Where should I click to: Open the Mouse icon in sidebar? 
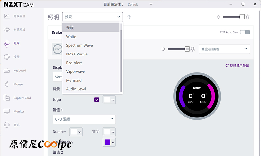pyautogui.click(x=7, y=84)
